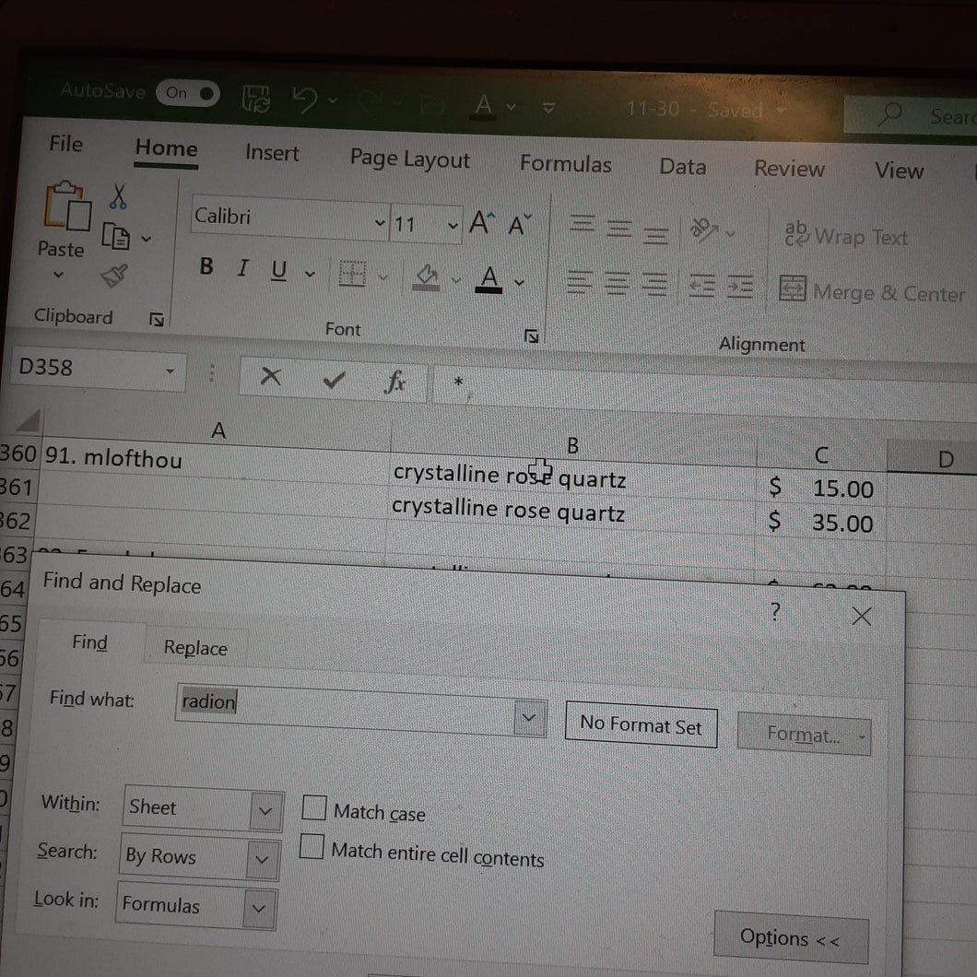977x977 pixels.
Task: Click the Save icon in Quick Access
Action: pyautogui.click(x=256, y=98)
